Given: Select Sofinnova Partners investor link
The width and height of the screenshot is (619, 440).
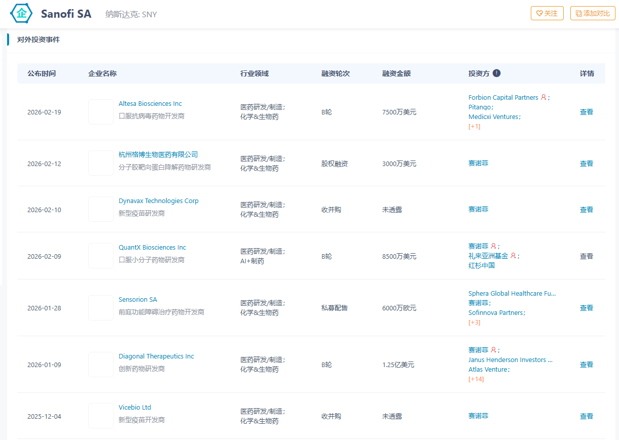Looking at the screenshot, I should click(495, 312).
